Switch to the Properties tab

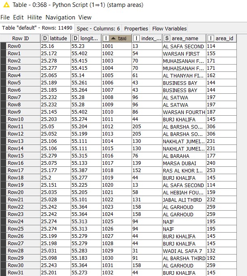(x=136, y=28)
